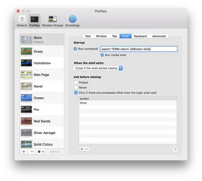Viewport: 202px width, 181px height.
Task: Remove a process from the ask-before-closing list
Action: [x=87, y=149]
